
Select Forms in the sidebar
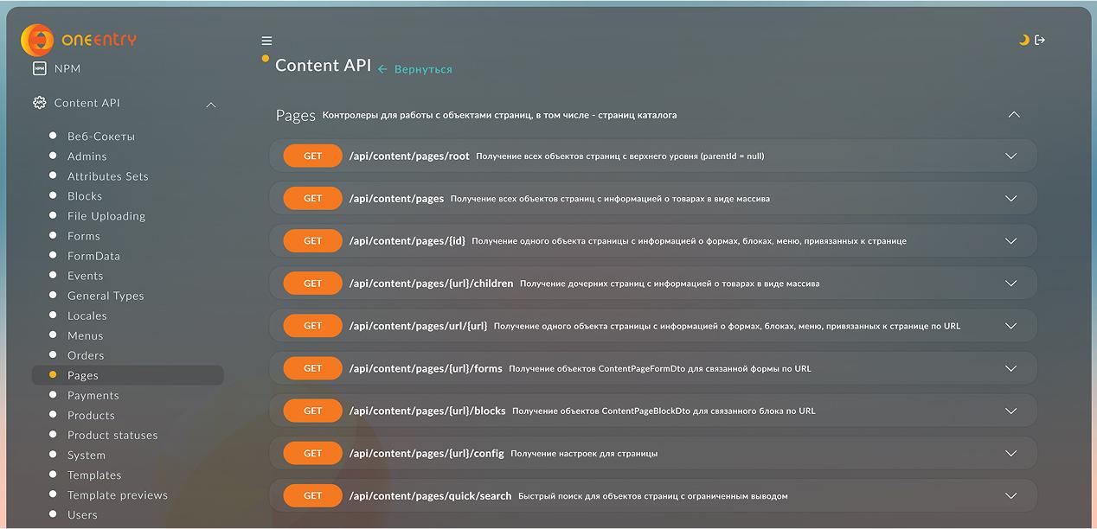coord(84,236)
